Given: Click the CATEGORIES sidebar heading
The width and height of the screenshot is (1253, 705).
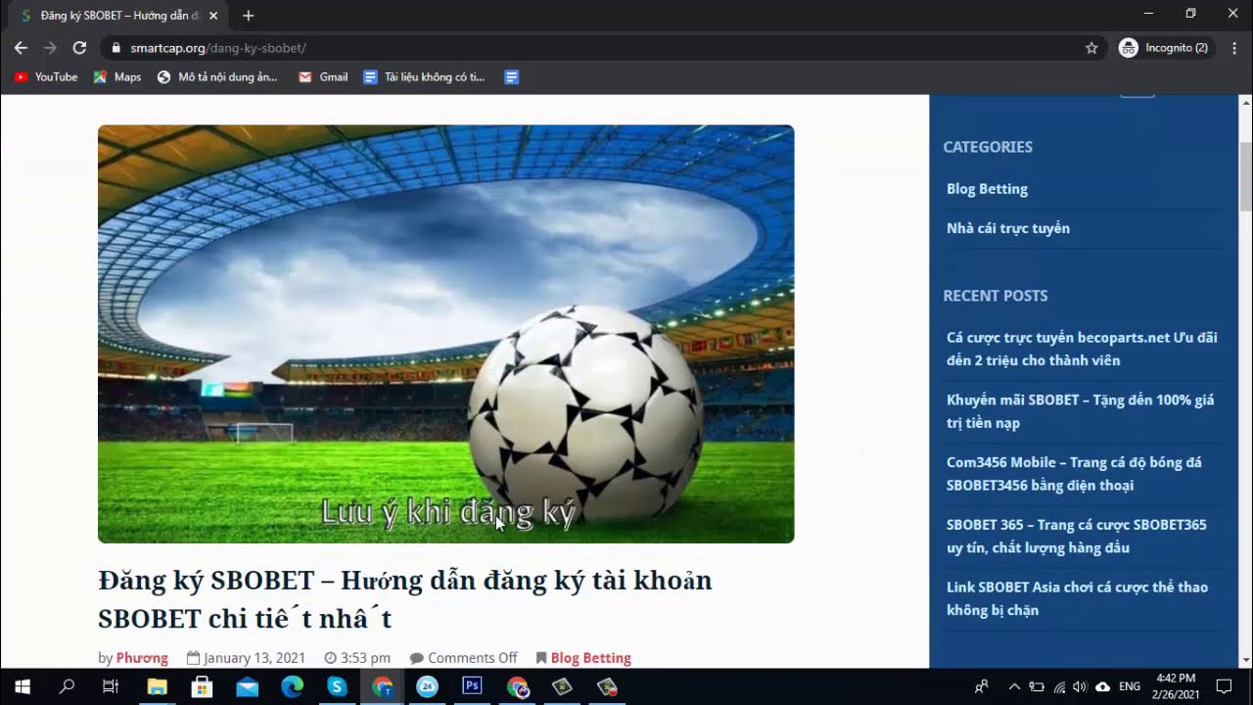Looking at the screenshot, I should pos(988,147).
